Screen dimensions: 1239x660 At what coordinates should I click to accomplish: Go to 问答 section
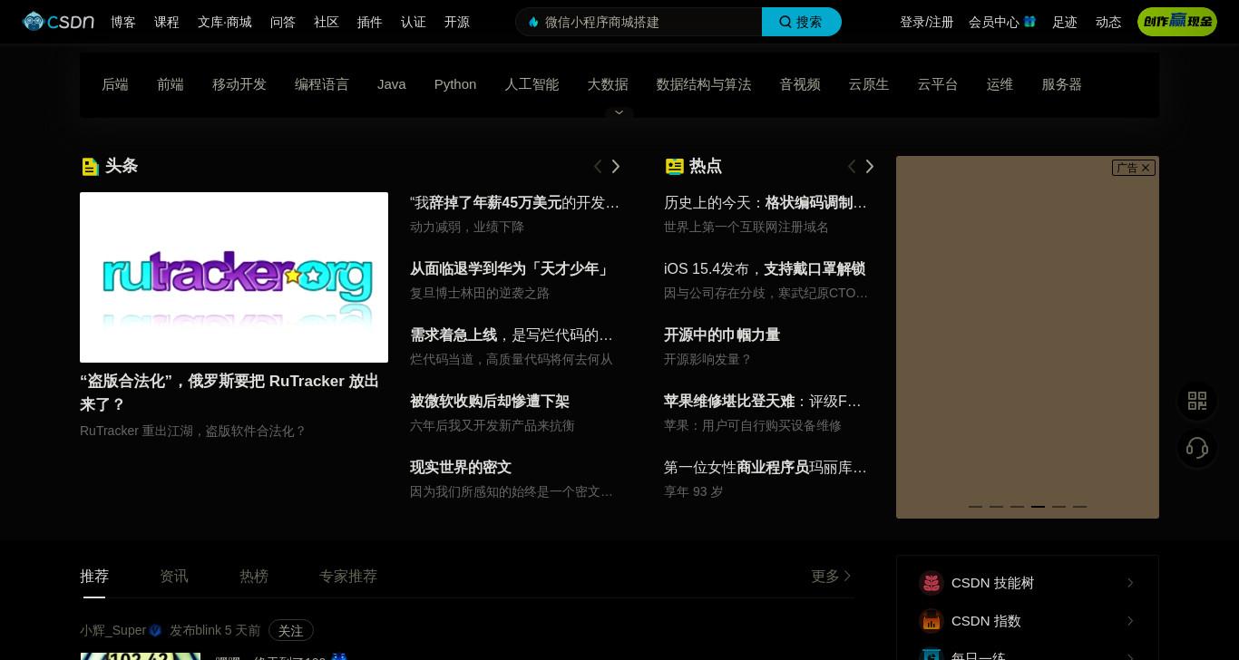(x=283, y=22)
